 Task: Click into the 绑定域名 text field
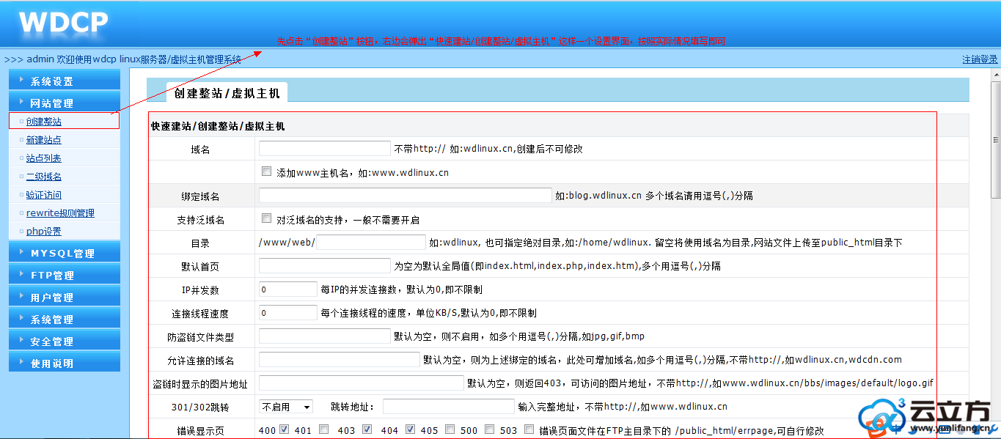click(406, 195)
